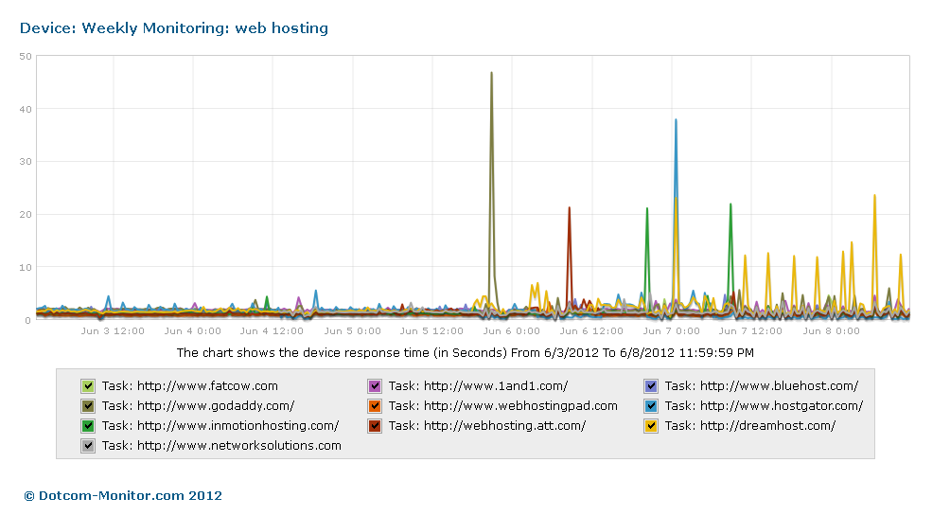Toggle the webhosting.att.com checkbox
This screenshot has height=516, width=950.
(x=375, y=426)
